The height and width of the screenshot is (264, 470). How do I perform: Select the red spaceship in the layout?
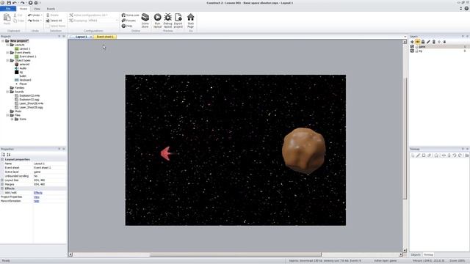(x=168, y=153)
